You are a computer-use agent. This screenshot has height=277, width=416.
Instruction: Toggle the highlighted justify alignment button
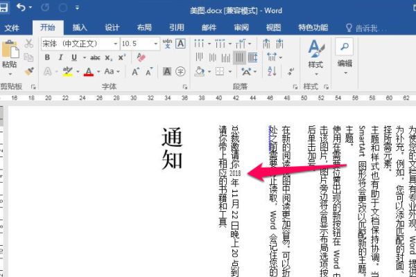pos(241,57)
